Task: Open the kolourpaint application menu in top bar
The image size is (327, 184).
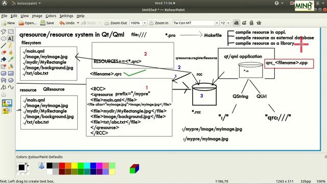Action: click(x=26, y=3)
